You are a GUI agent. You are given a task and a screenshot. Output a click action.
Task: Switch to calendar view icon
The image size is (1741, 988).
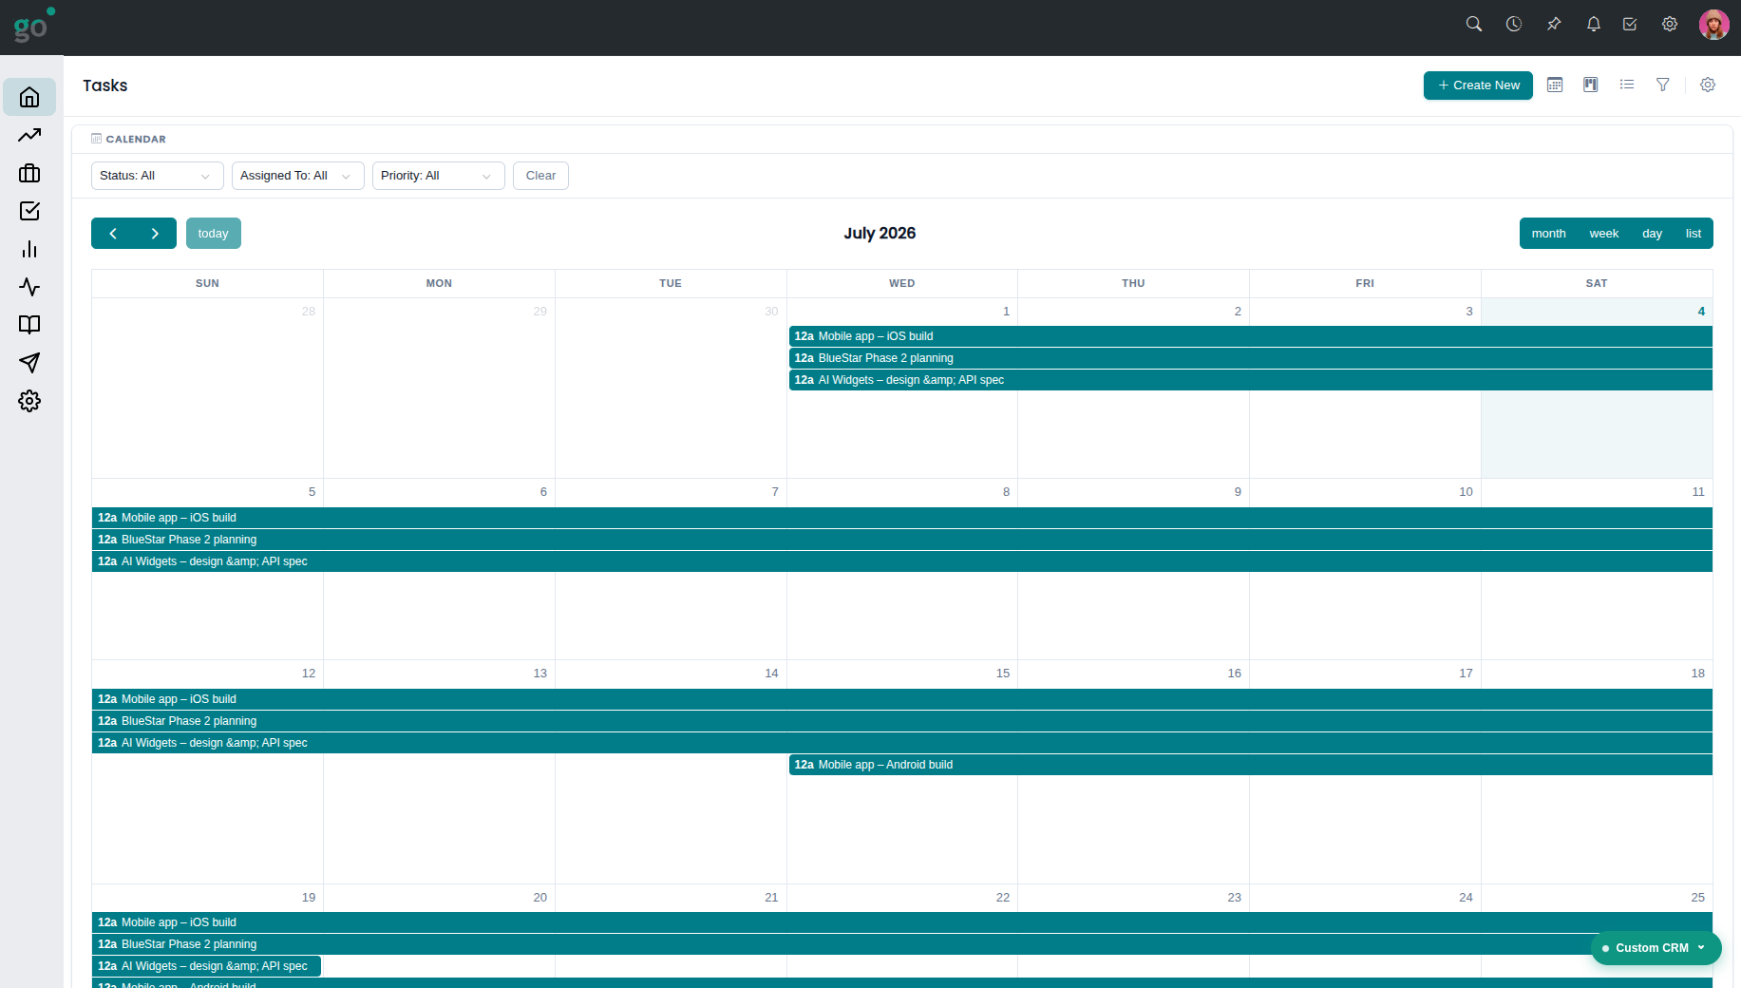click(x=1555, y=85)
